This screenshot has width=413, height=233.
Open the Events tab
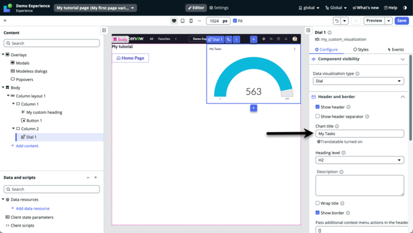[396, 50]
